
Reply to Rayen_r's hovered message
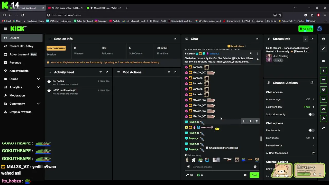pos(244,121)
